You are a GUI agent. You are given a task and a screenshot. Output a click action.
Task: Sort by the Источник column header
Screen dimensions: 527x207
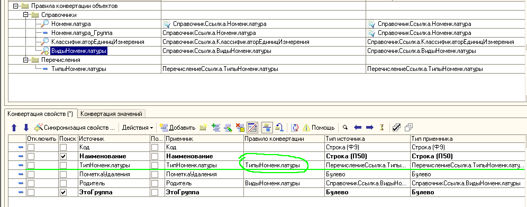coord(114,139)
